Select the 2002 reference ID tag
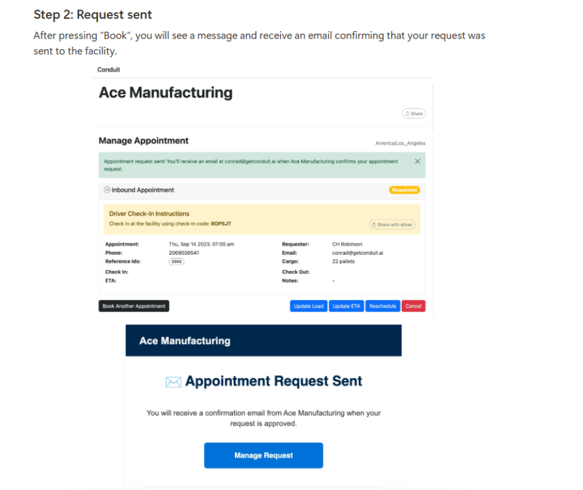The height and width of the screenshot is (490, 583). pyautogui.click(x=176, y=262)
